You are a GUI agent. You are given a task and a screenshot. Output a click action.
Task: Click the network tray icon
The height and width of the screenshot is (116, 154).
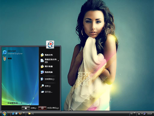pyautogui.click(x=144, y=114)
